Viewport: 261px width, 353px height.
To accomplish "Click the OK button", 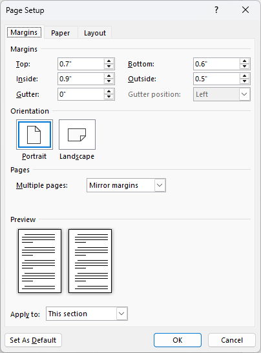I will 178,340.
